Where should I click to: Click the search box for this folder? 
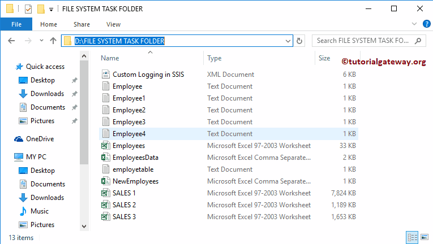(362, 41)
